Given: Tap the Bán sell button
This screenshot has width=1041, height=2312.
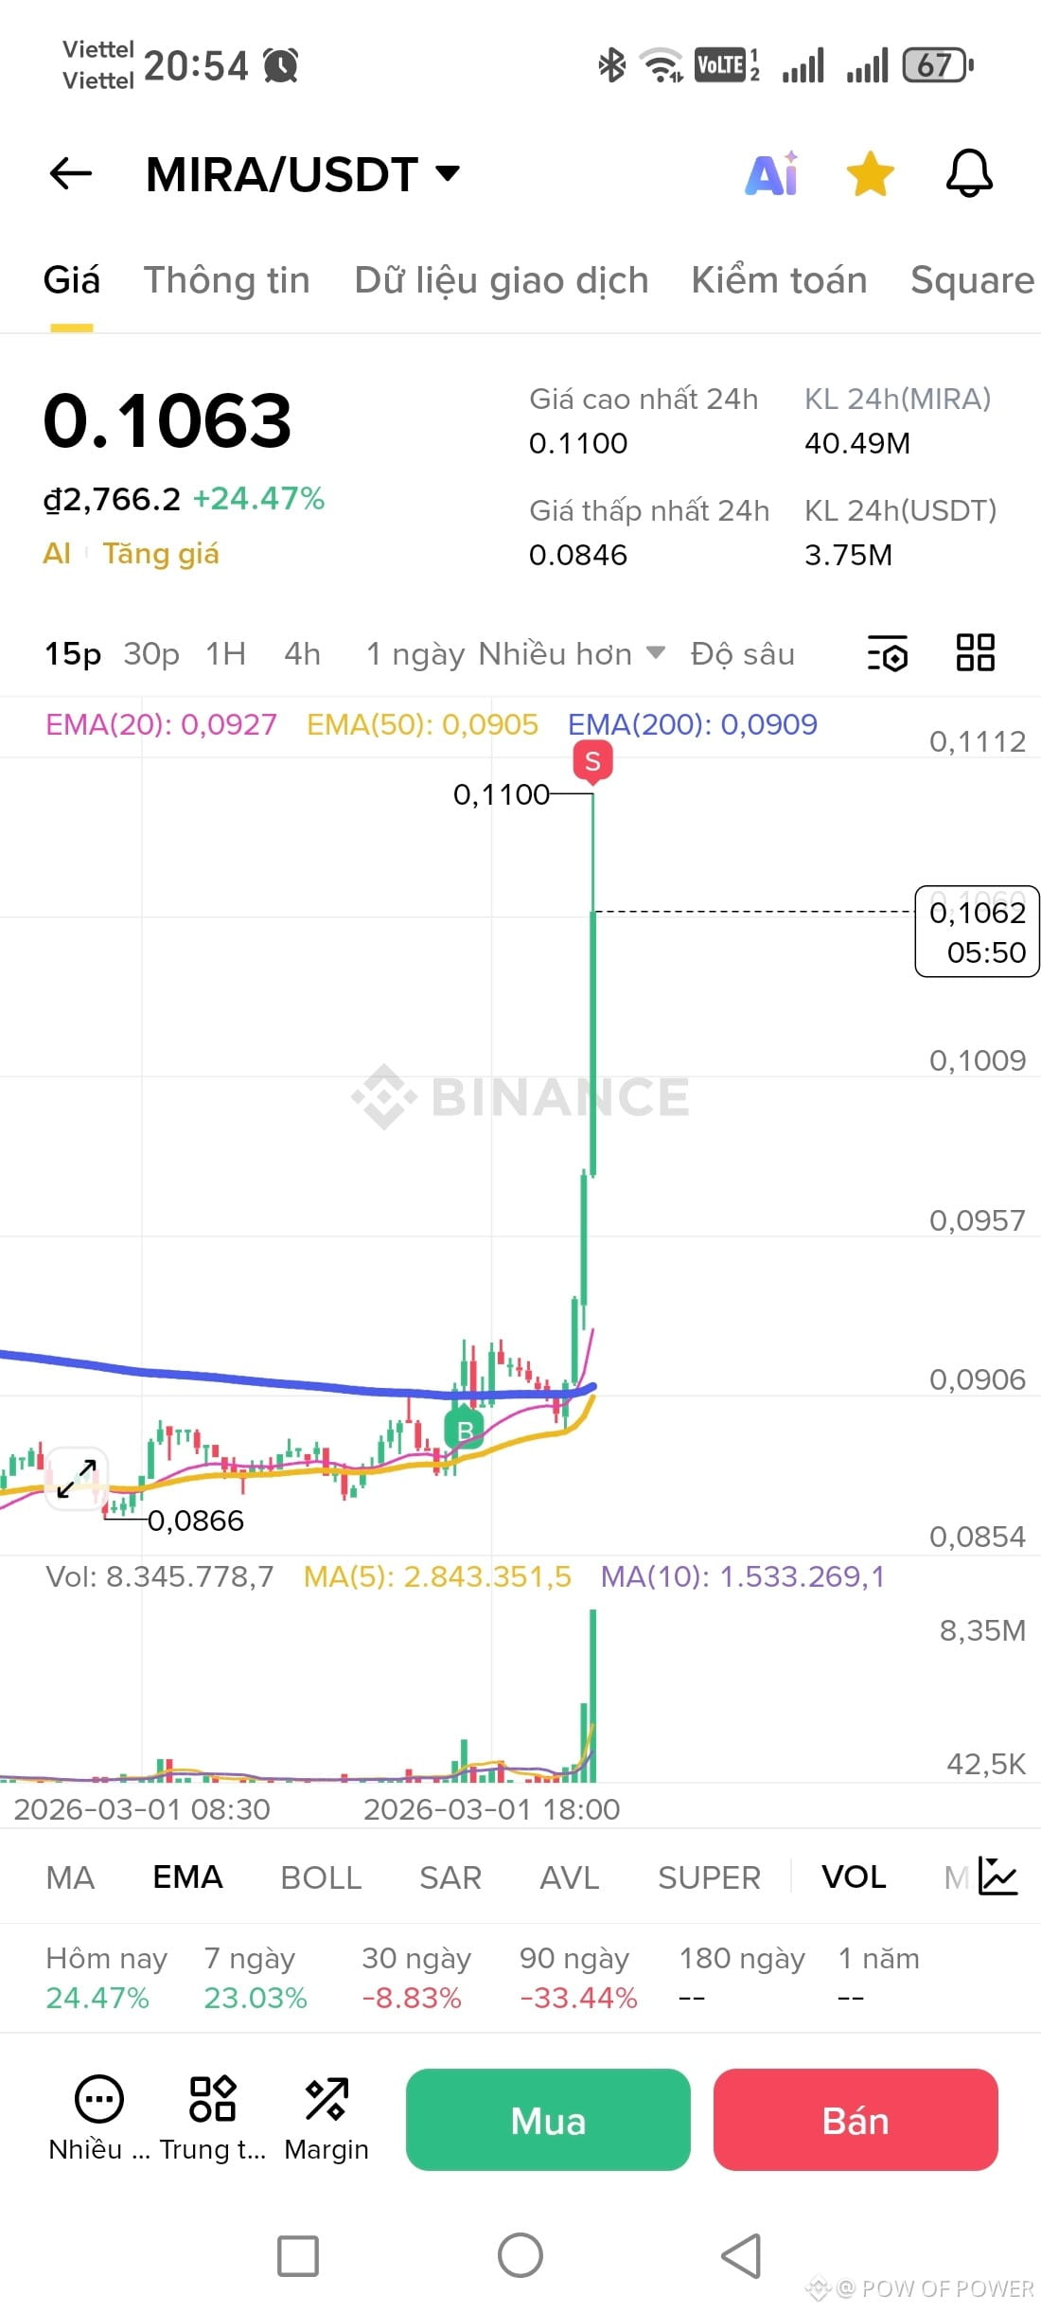Looking at the screenshot, I should [x=856, y=2120].
